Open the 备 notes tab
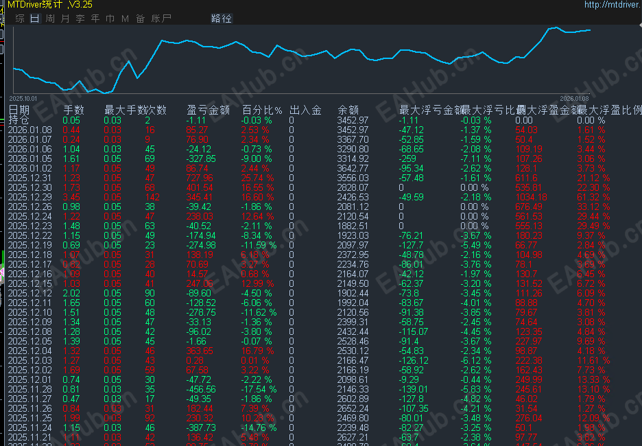This screenshot has height=446, width=642. click(140, 19)
